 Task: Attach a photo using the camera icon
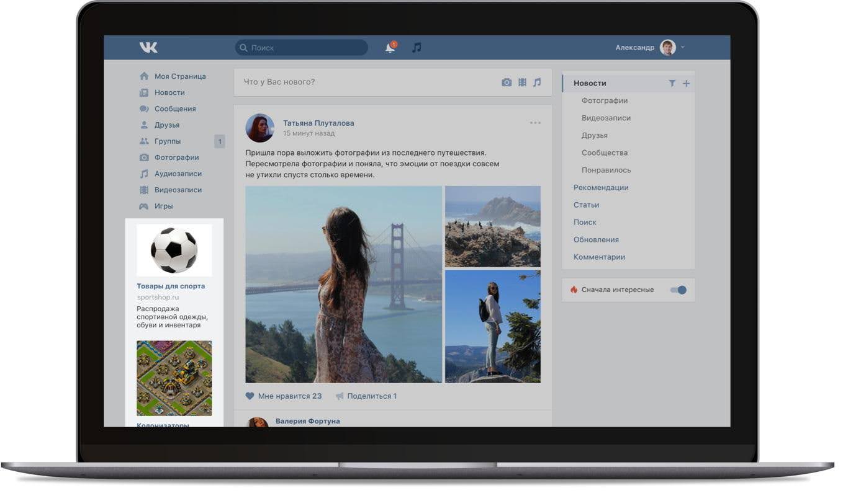507,82
